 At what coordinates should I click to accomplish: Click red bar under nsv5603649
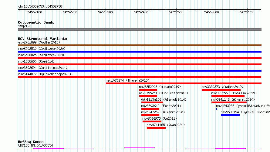pos(150,109)
